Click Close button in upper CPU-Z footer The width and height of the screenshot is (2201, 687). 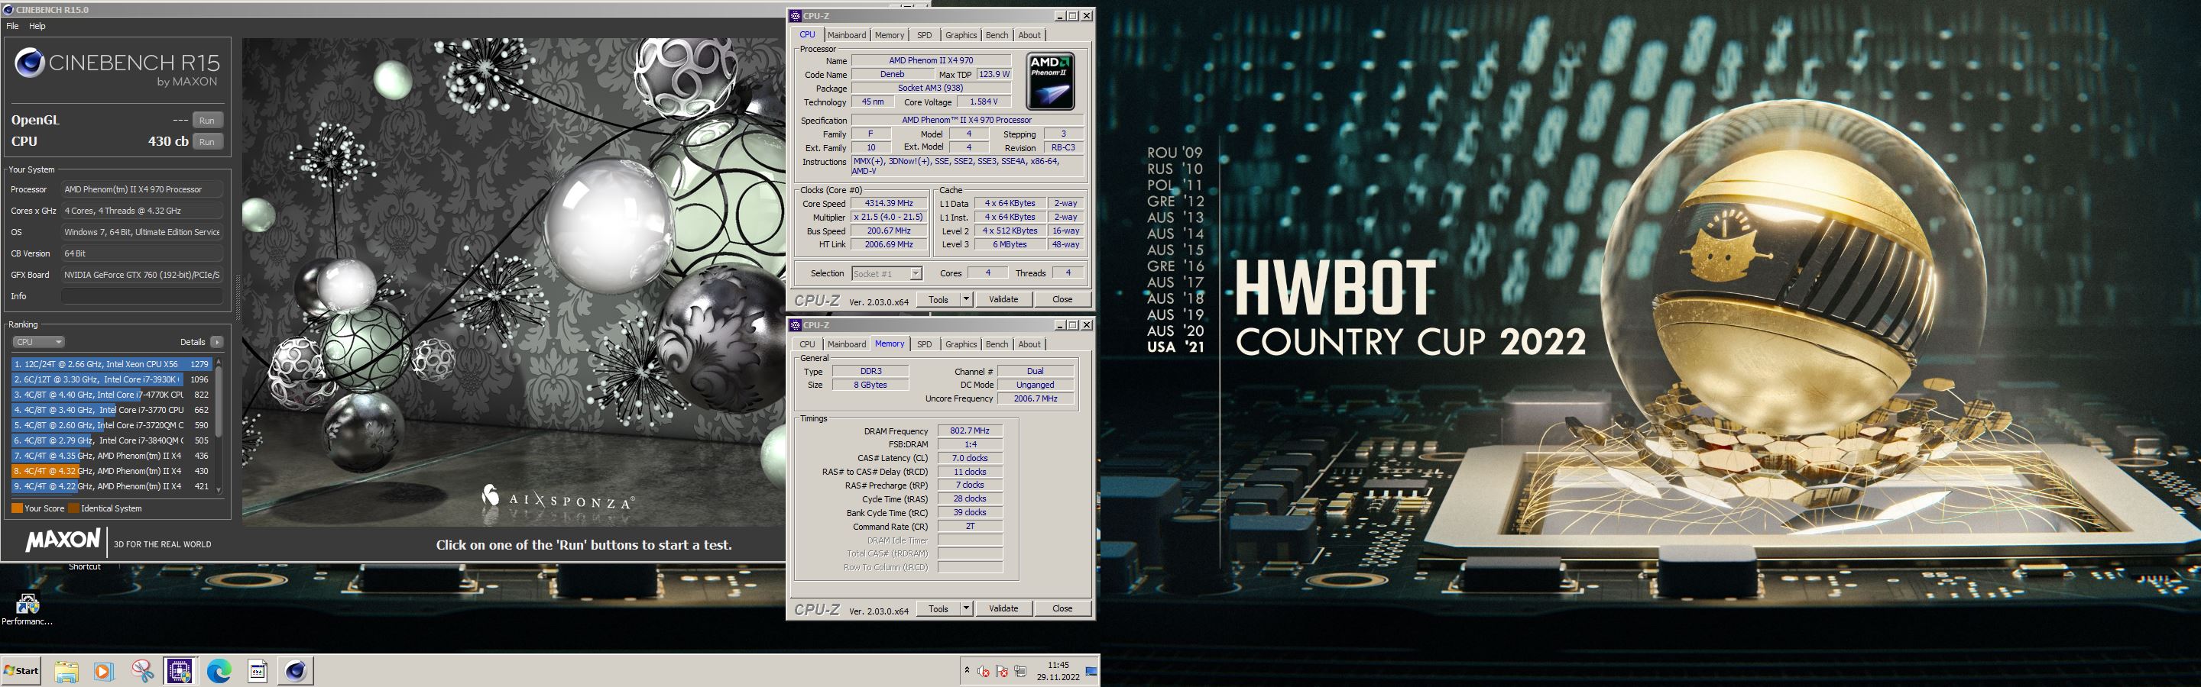point(1062,299)
